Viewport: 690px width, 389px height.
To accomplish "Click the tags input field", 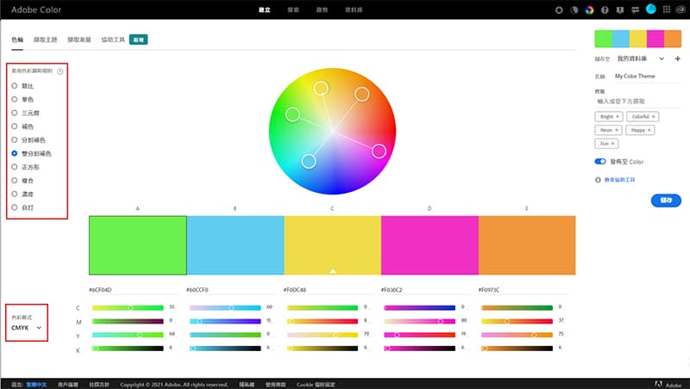I will [638, 102].
